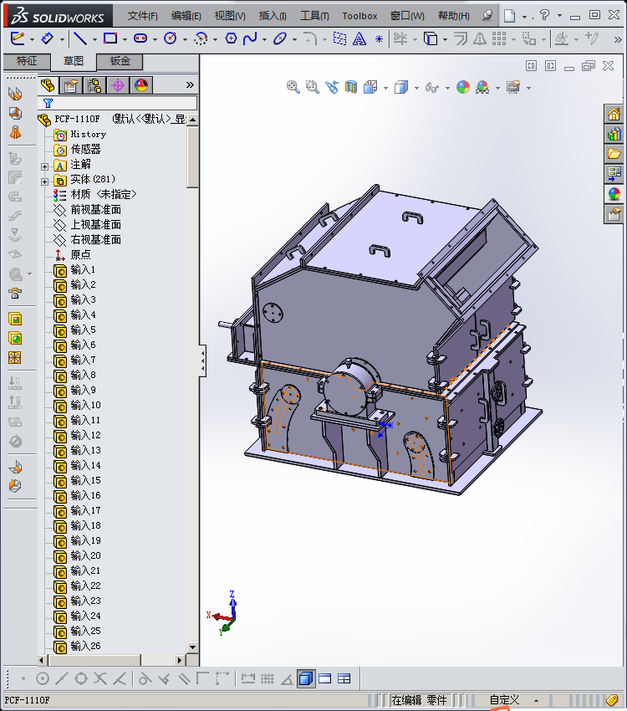Toggle the Grid snap icon

click(x=268, y=679)
